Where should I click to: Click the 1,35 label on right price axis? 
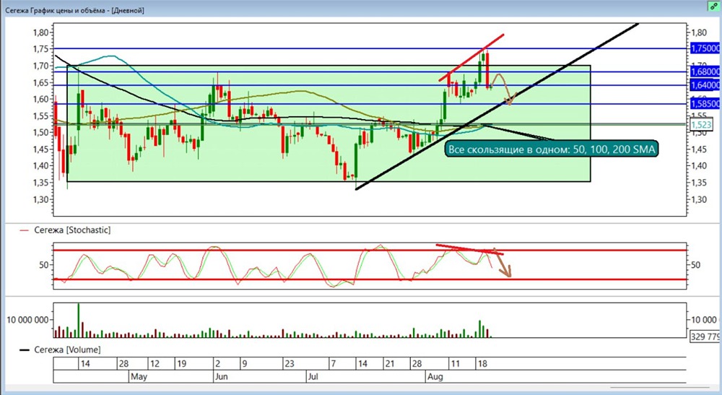click(x=698, y=183)
